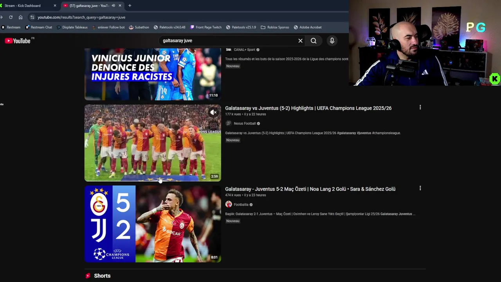This screenshot has width=501, height=282.
Task: Click the Footballia channel avatar
Action: 229,204
